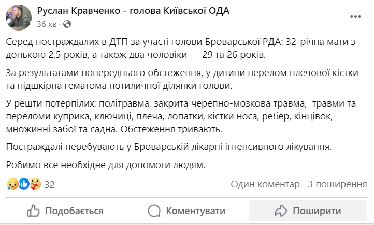The image size is (374, 225).
Task: Open the Один коментар link
Action: point(265,184)
